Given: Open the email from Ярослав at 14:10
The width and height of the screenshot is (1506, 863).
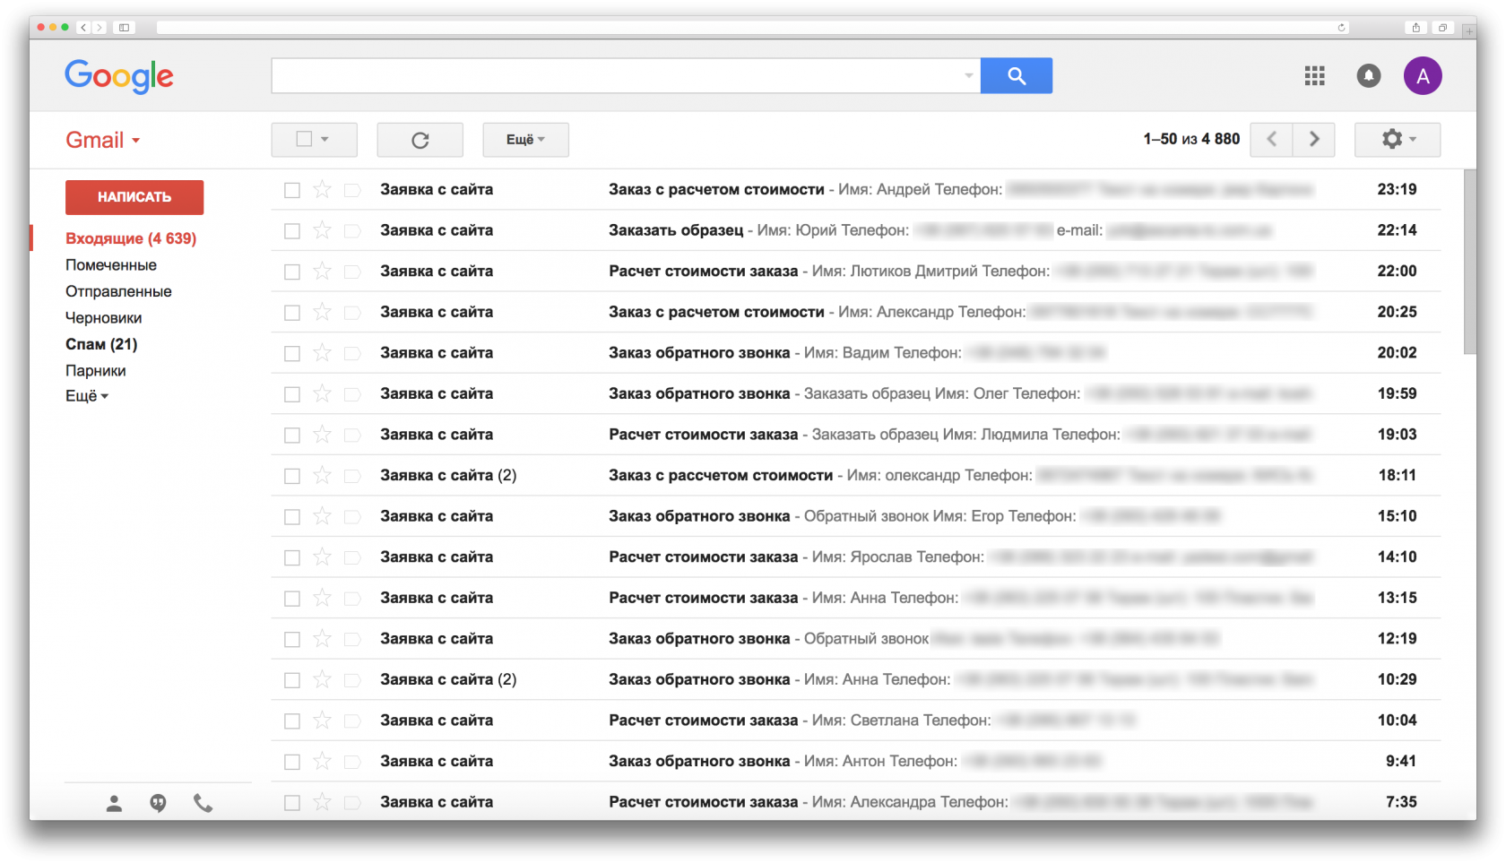Looking at the screenshot, I should click(856, 557).
